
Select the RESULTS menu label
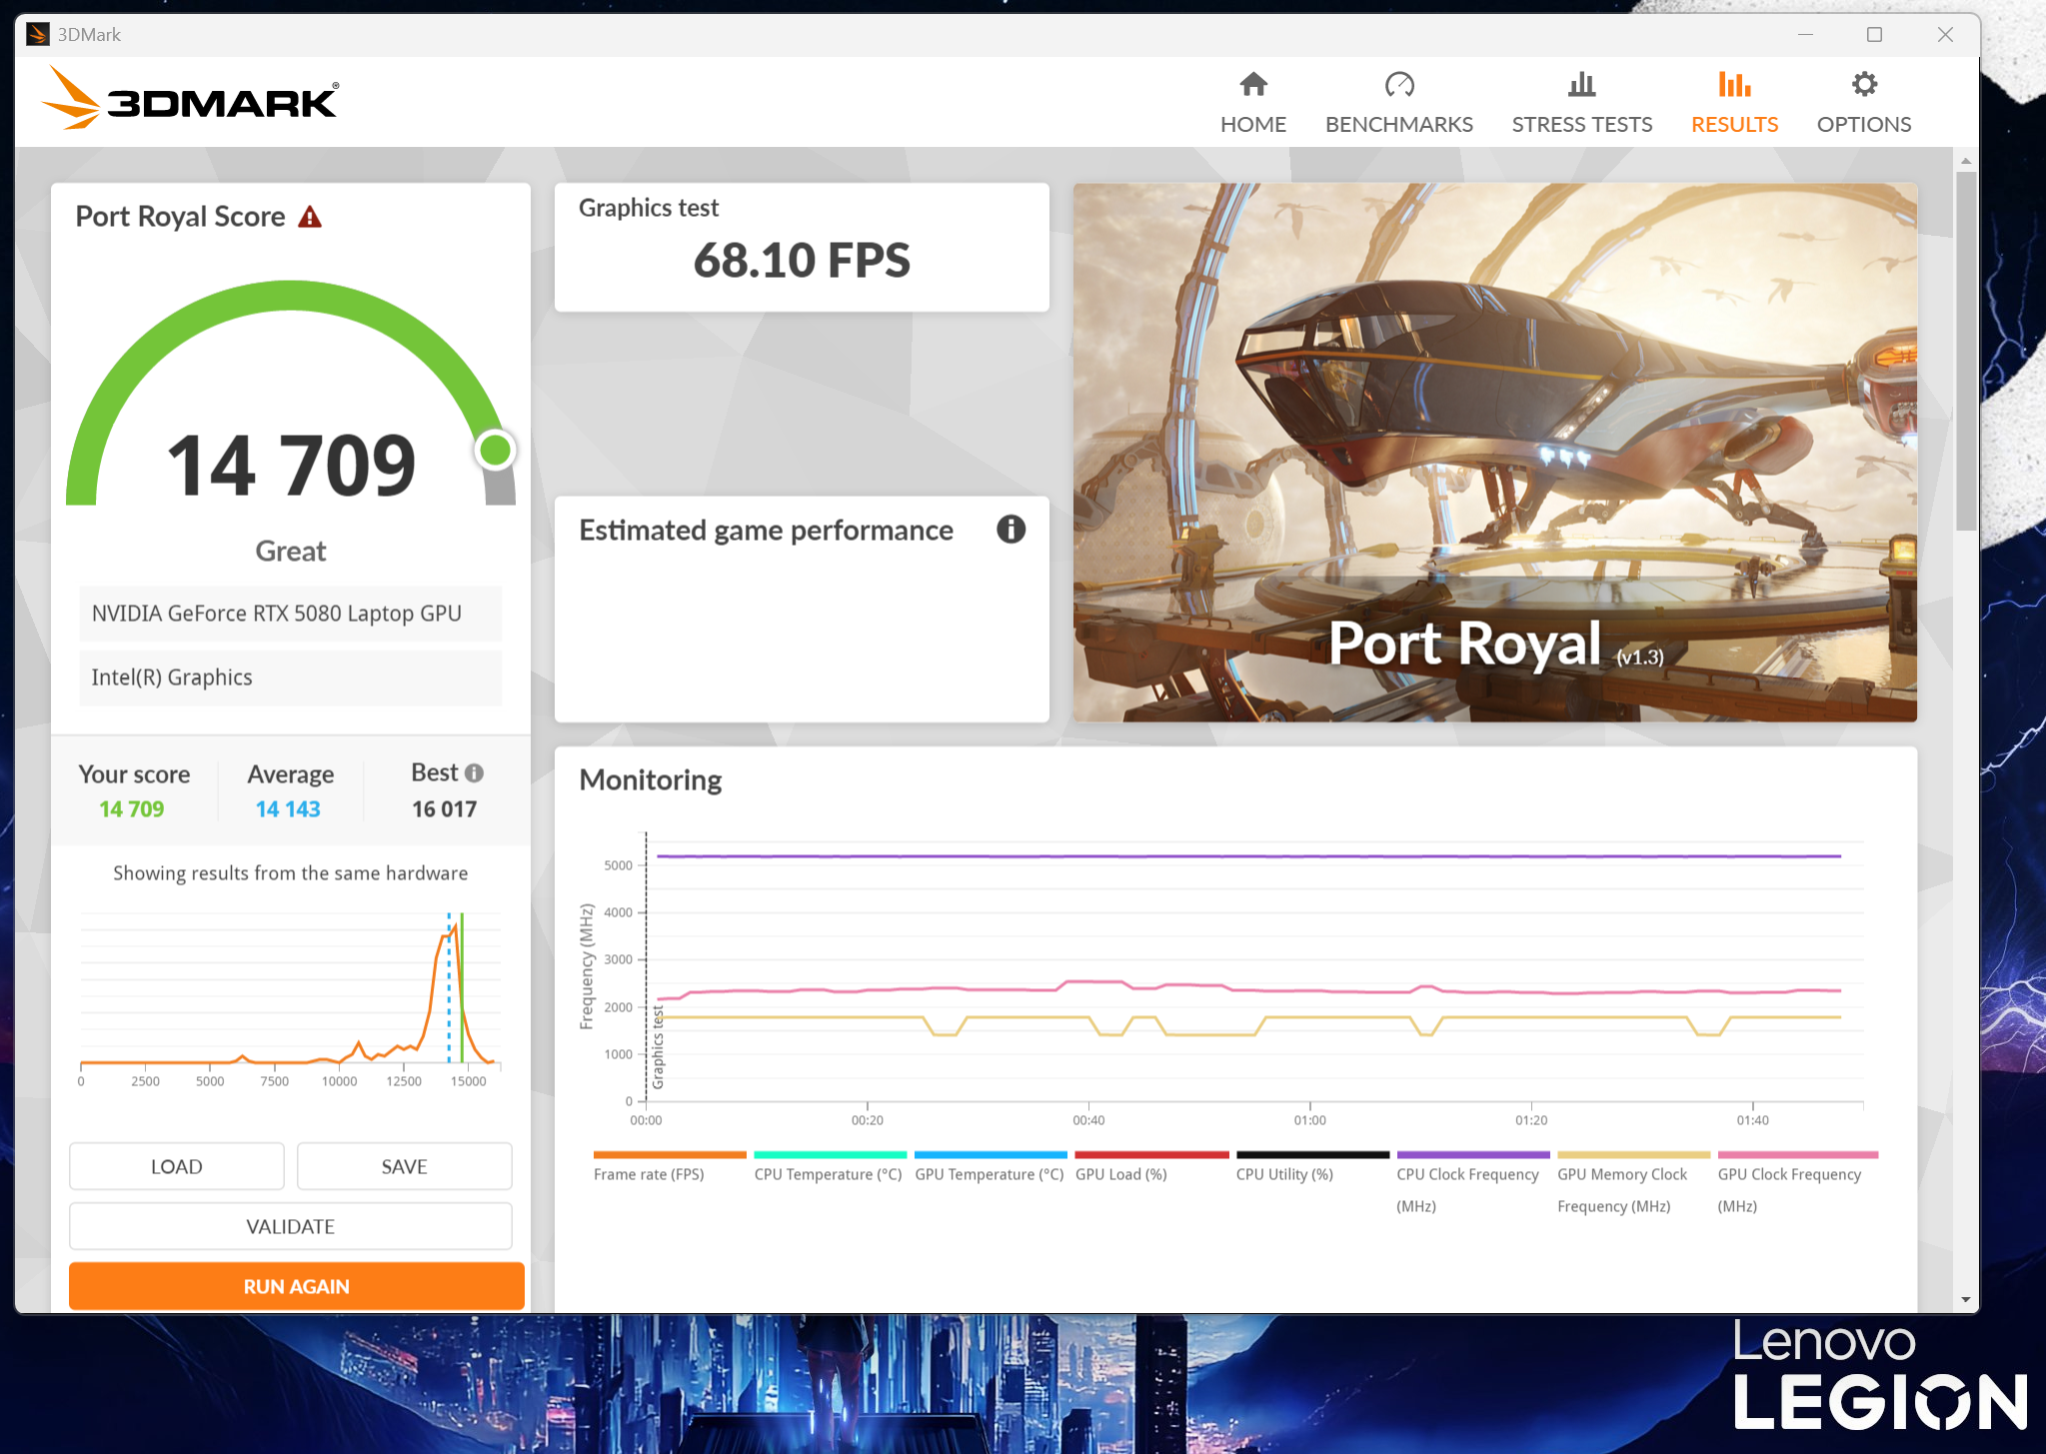[x=1734, y=125]
